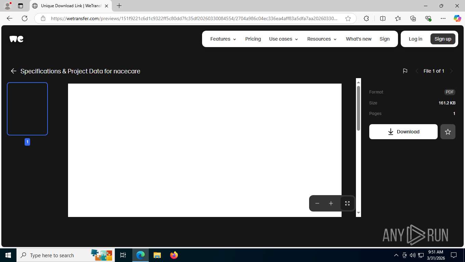Click the address bar URL
Viewport: 465px width, 262px height.
coord(194,18)
